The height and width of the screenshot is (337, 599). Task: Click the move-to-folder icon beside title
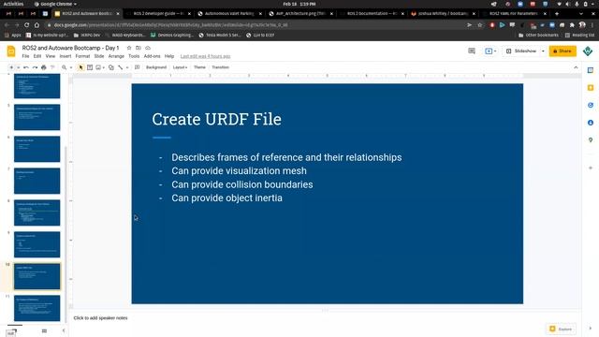pyautogui.click(x=139, y=48)
